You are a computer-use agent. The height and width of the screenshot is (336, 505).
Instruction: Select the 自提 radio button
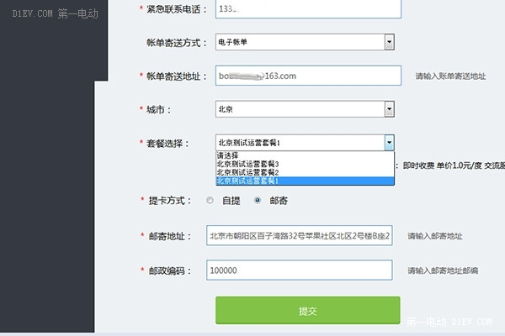(x=210, y=200)
